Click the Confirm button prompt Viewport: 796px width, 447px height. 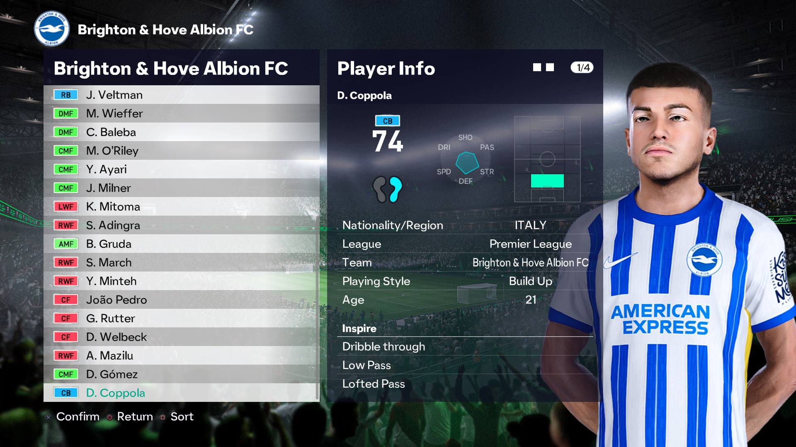click(x=73, y=417)
